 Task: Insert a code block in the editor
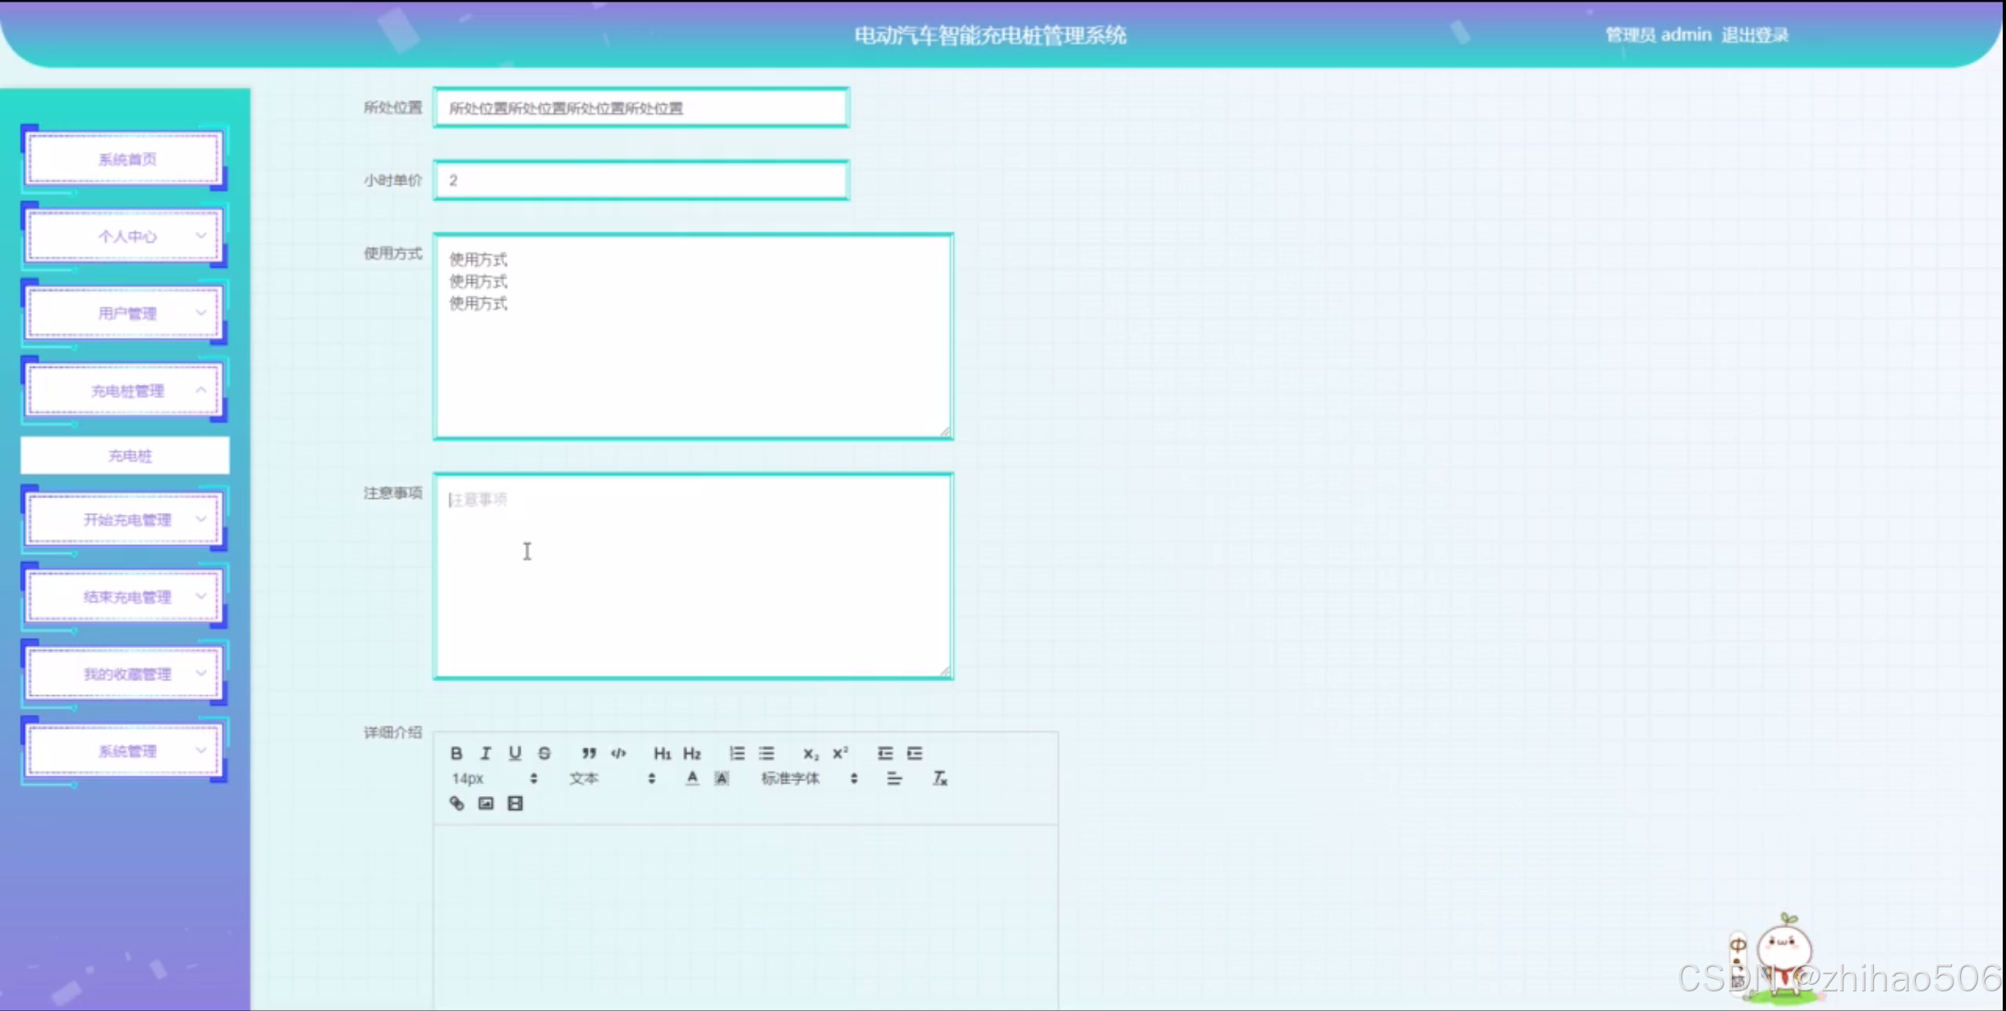(x=618, y=753)
